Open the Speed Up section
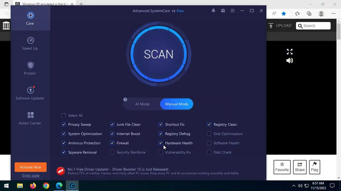The width and height of the screenshot is (341, 191). 30,44
